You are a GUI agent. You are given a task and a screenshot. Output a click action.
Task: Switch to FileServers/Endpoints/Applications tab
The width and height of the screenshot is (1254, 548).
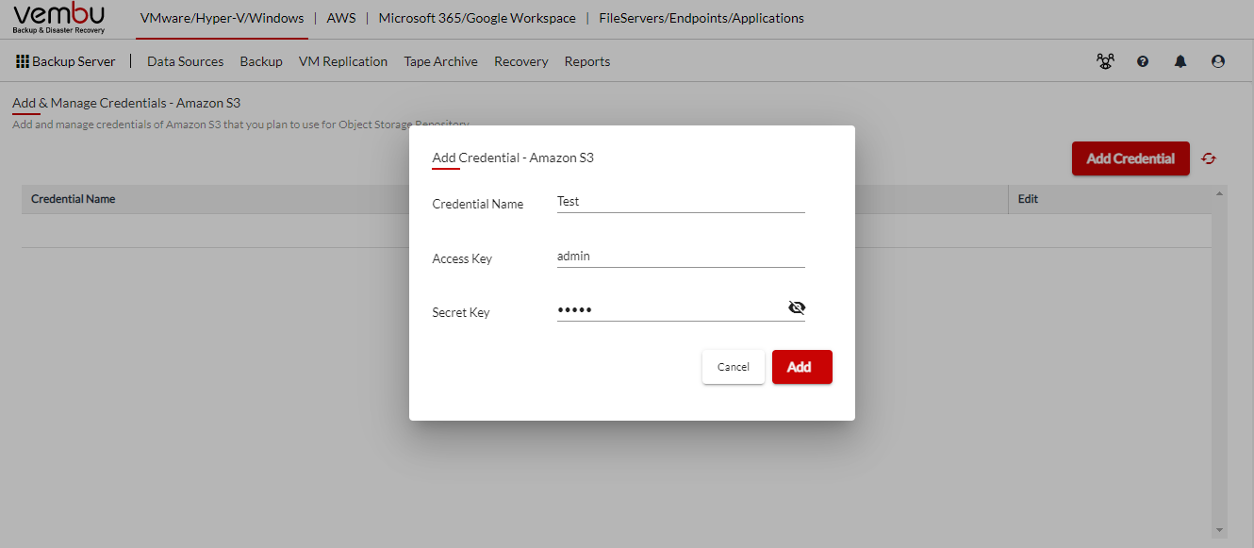click(x=701, y=18)
